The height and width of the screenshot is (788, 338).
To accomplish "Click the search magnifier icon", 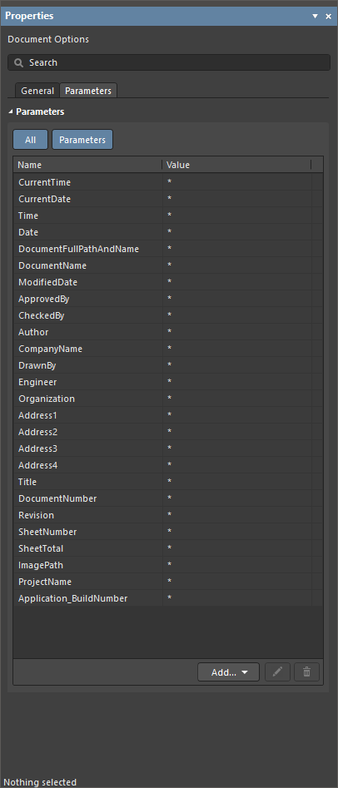I will tap(19, 62).
